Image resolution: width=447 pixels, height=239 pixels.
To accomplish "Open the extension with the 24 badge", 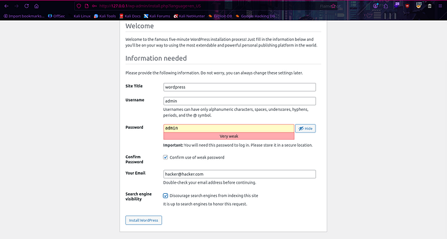I will (397, 5).
